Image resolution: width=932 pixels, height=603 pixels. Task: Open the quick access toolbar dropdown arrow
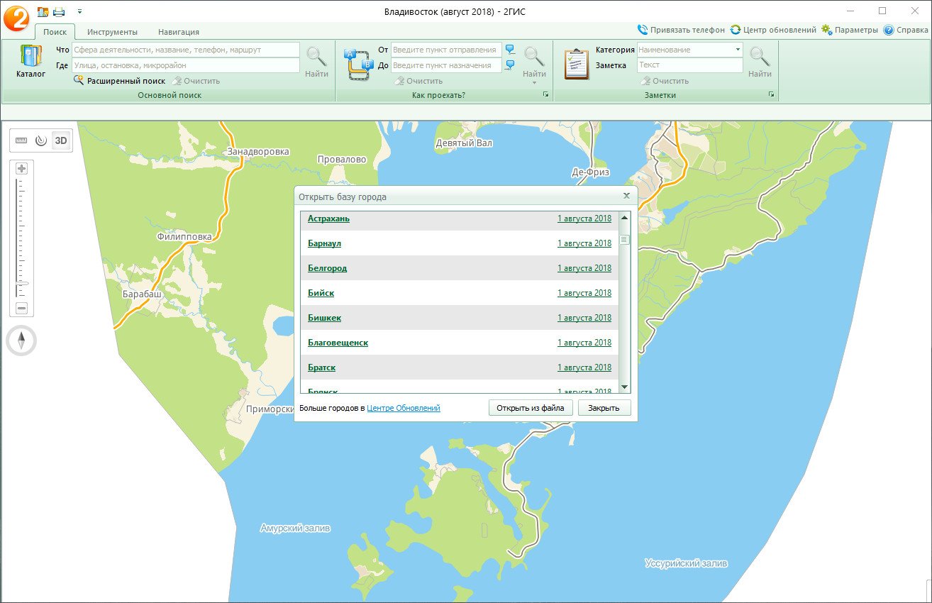[79, 11]
